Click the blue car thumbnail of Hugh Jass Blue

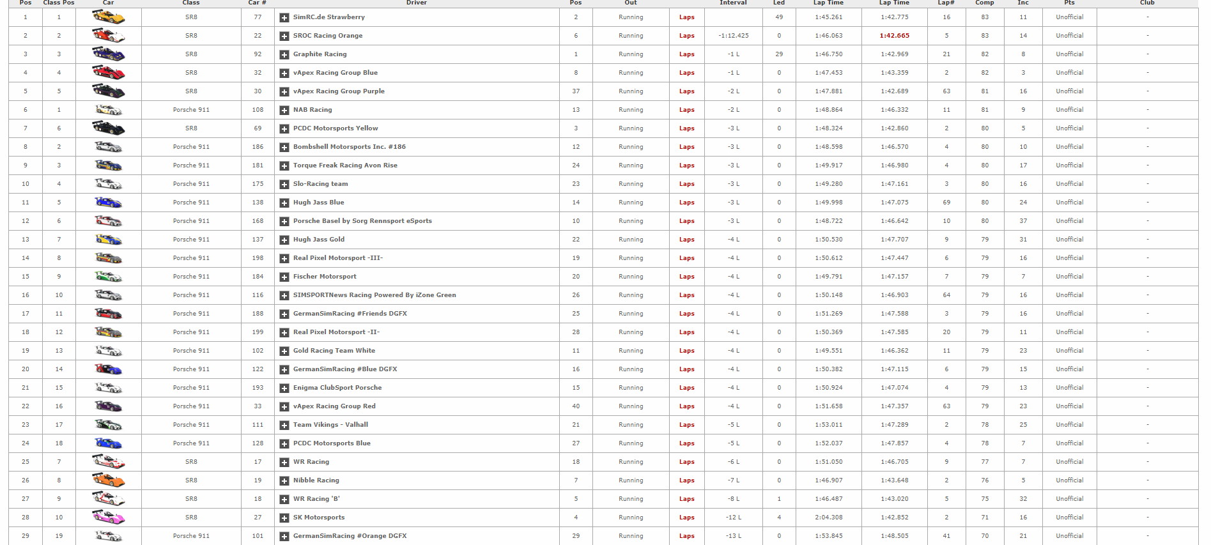pos(108,203)
